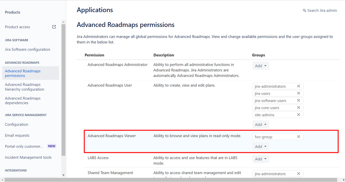The height and width of the screenshot is (182, 345).
Task: Select Advanced Roadmaps permissions sidebar item
Action: pyautogui.click(x=31, y=73)
